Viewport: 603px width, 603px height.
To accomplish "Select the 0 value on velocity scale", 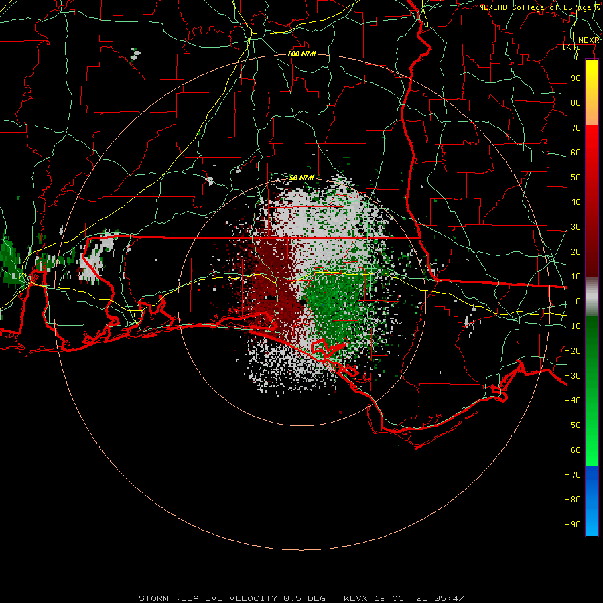I will [578, 301].
